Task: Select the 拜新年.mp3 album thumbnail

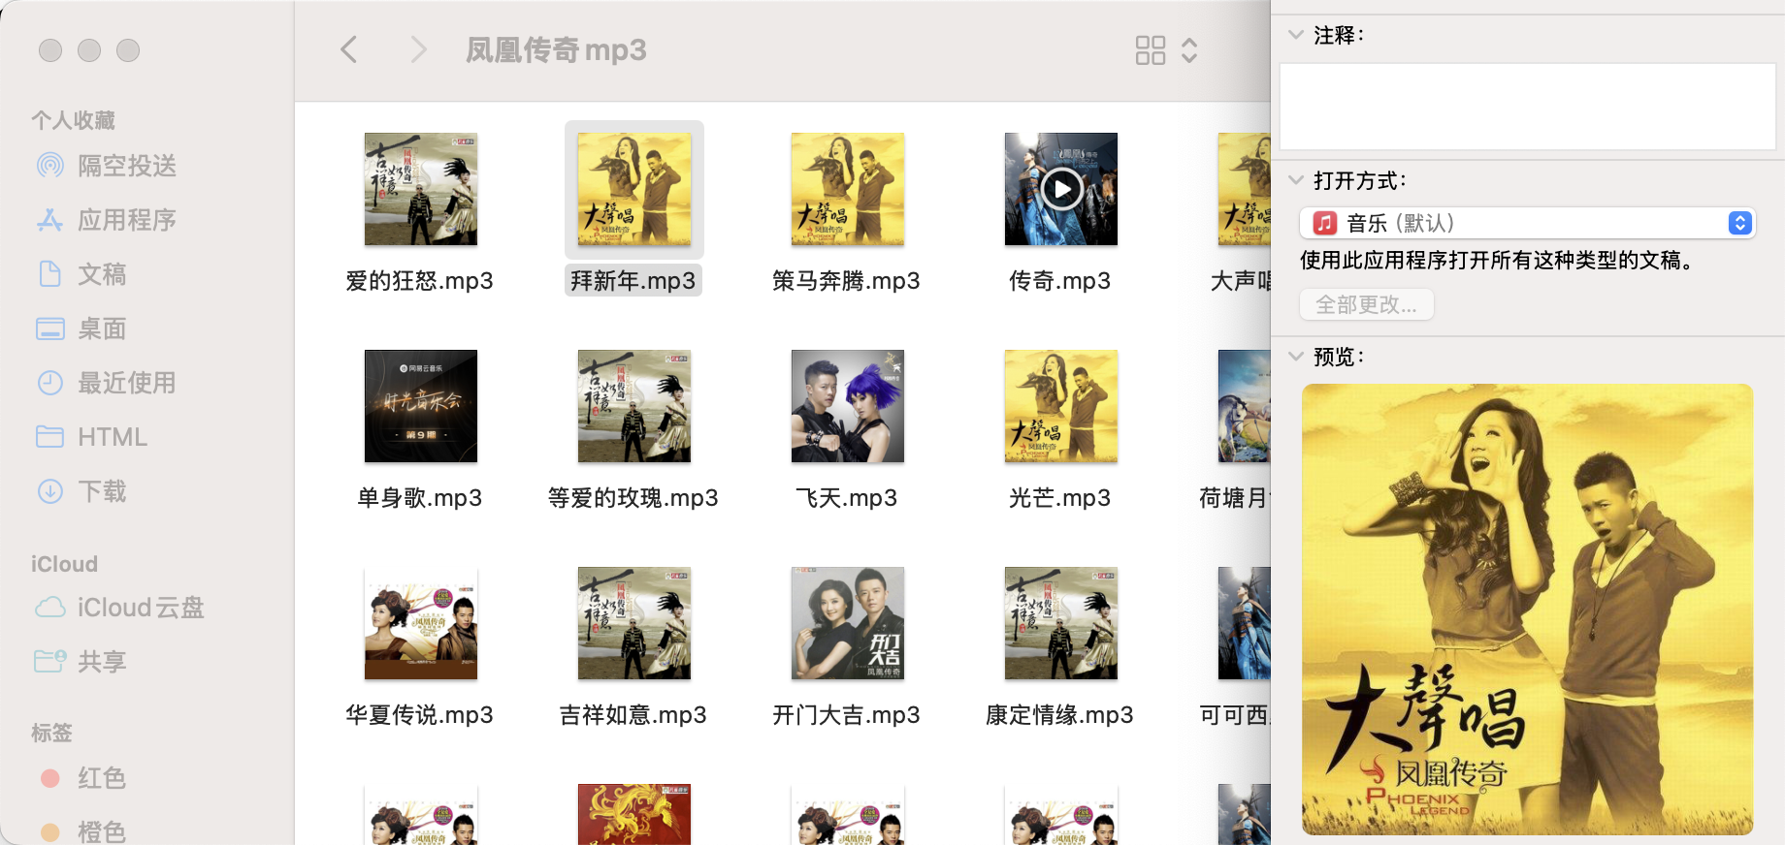Action: click(x=634, y=189)
